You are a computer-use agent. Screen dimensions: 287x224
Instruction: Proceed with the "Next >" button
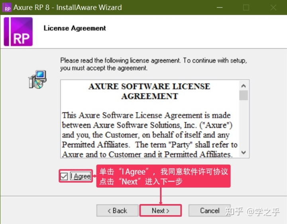tap(160, 210)
